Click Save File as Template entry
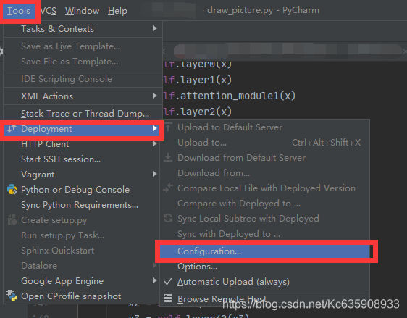407x318 pixels. [83, 62]
